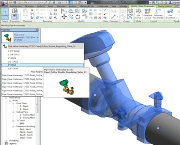Select the 2" DN50 type
The height and width of the screenshot is (145, 180).
42,65
